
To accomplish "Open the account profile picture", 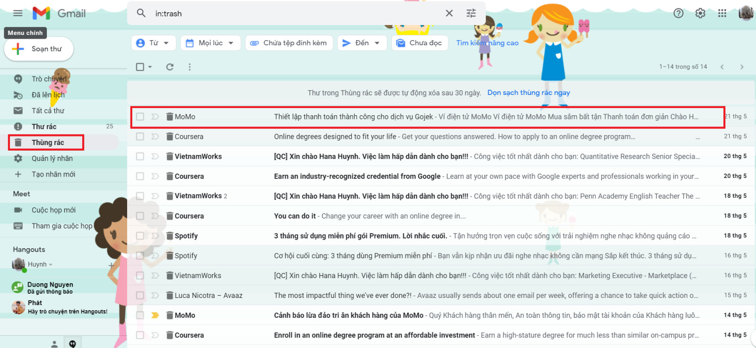I will coord(746,13).
